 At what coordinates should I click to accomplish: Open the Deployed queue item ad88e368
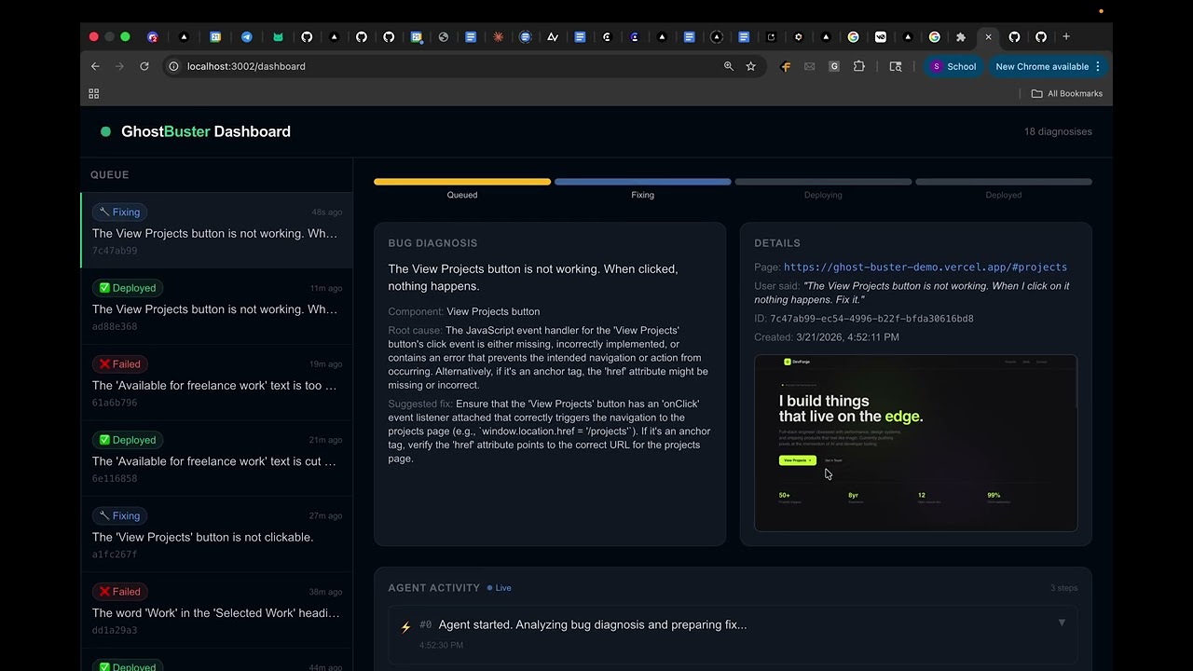217,307
